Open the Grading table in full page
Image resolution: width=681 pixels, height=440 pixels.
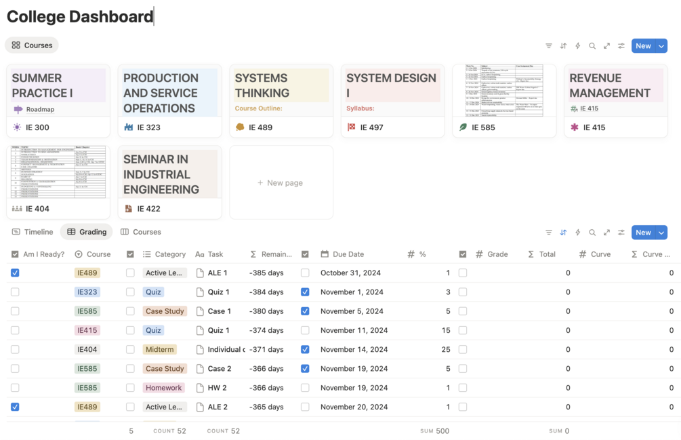606,233
